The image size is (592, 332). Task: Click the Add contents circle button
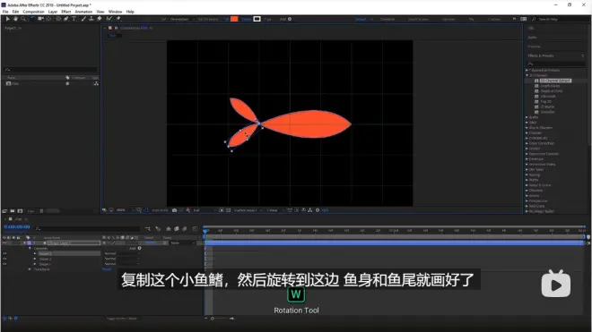tap(139, 248)
